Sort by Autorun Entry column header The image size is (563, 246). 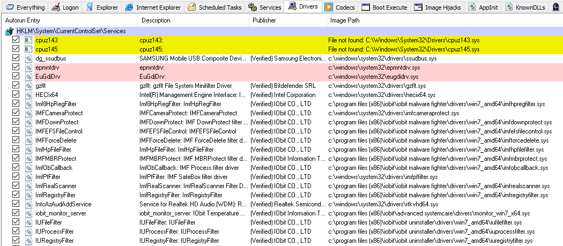[x=70, y=20]
